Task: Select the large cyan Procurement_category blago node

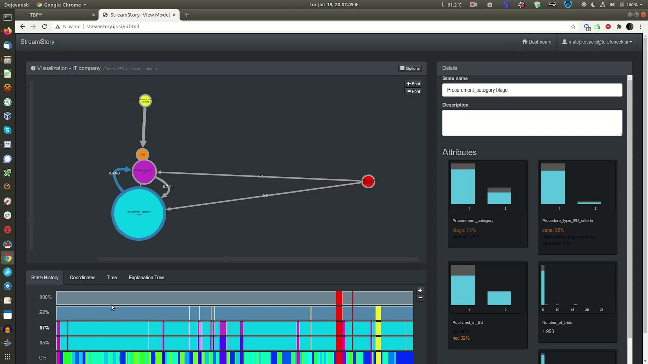Action: (139, 213)
